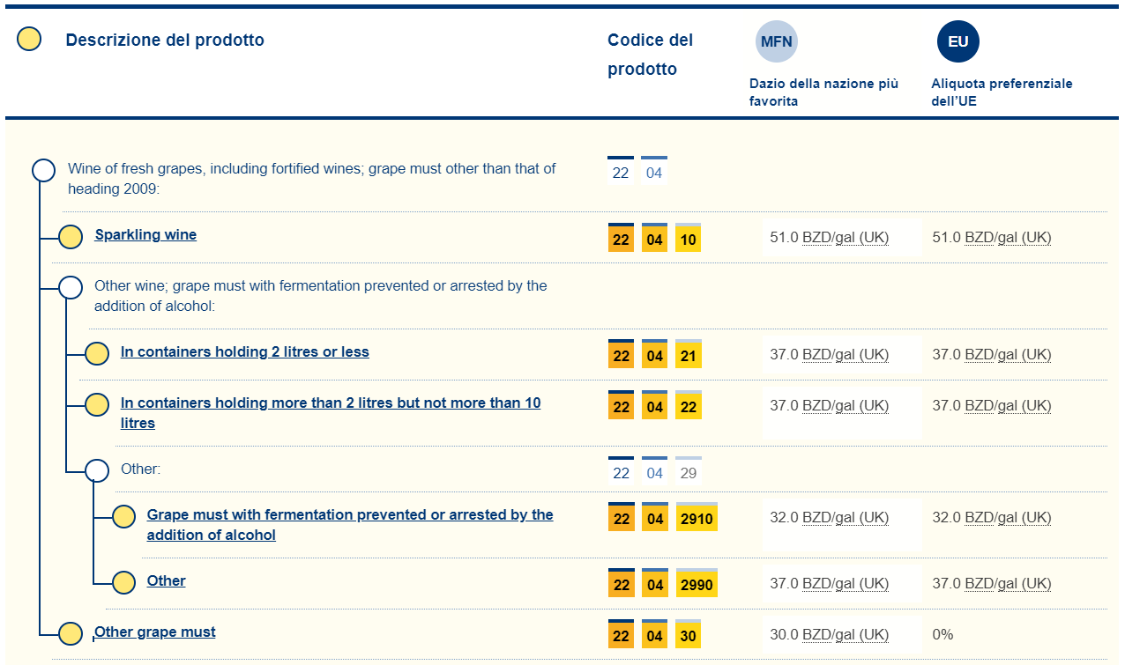Viewport: 1125px width, 665px height.
Task: Click the Codice del prodotto column header
Action: 650,54
